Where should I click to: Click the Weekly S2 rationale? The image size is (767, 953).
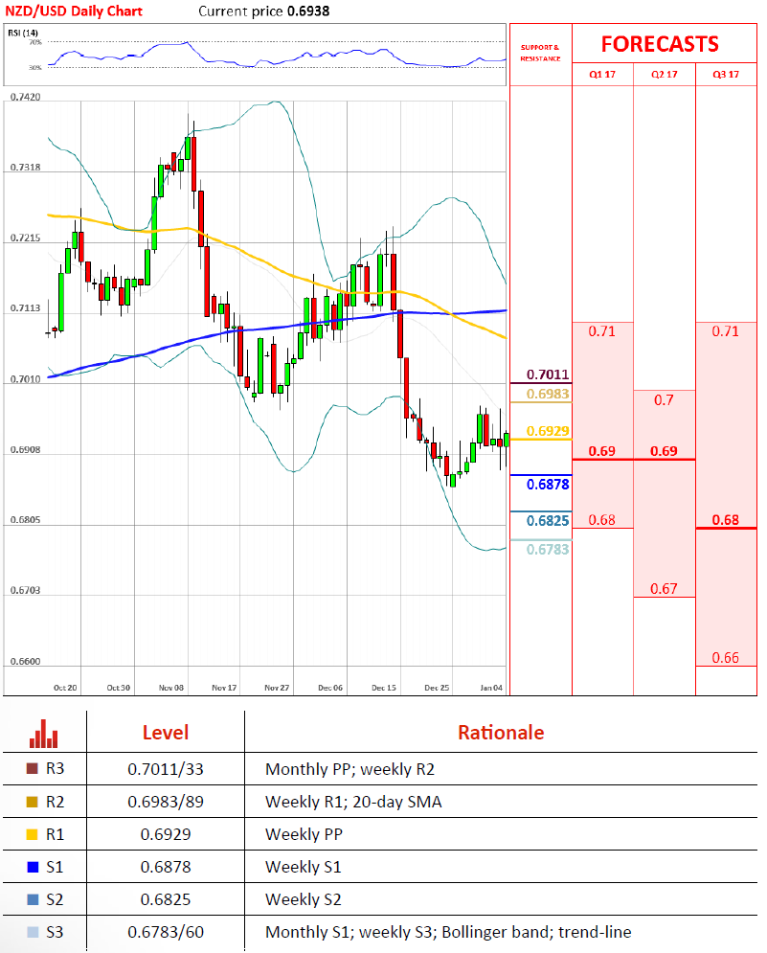tap(304, 899)
